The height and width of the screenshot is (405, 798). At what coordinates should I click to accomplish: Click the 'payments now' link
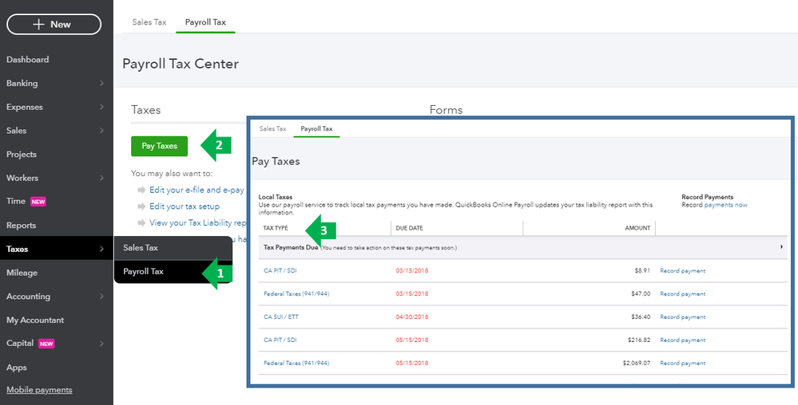coord(726,205)
